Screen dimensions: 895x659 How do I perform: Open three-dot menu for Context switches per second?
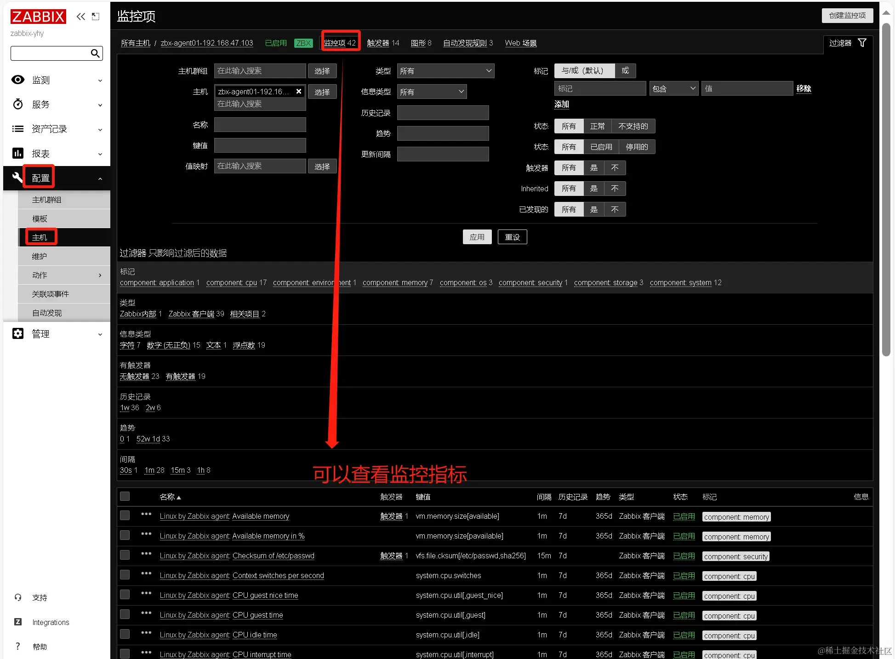coord(146,573)
